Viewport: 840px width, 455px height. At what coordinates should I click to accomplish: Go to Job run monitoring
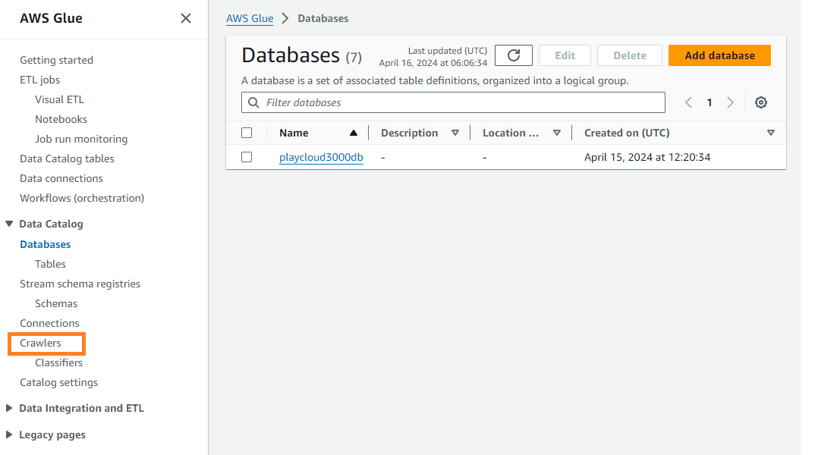click(81, 140)
